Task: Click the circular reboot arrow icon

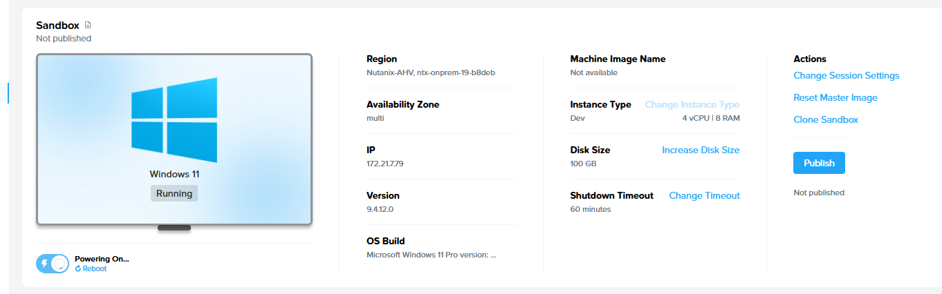Action: pos(78,269)
